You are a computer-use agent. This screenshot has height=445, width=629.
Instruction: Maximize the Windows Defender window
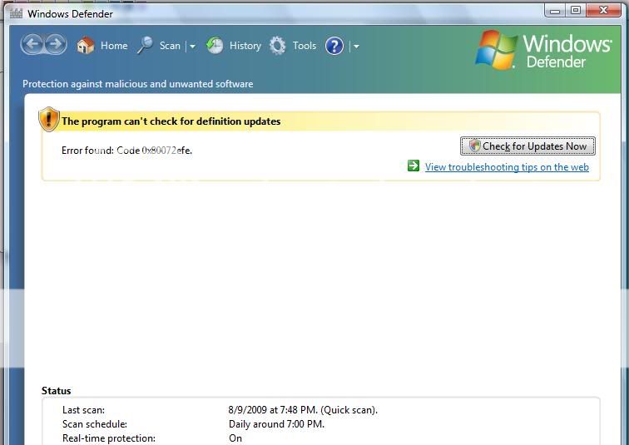575,11
